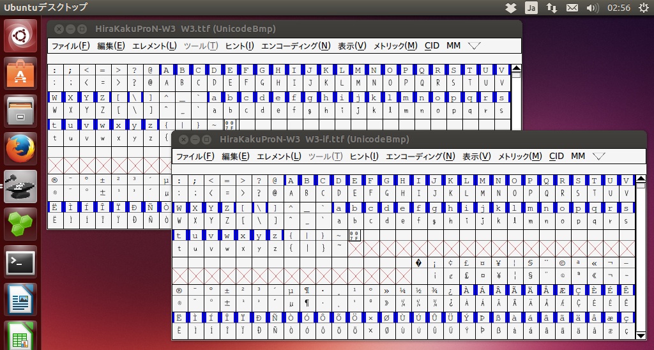Open ファイル(F) menu in W3-if.ttf window
Viewport: 654px width, 350px height.
(195, 156)
